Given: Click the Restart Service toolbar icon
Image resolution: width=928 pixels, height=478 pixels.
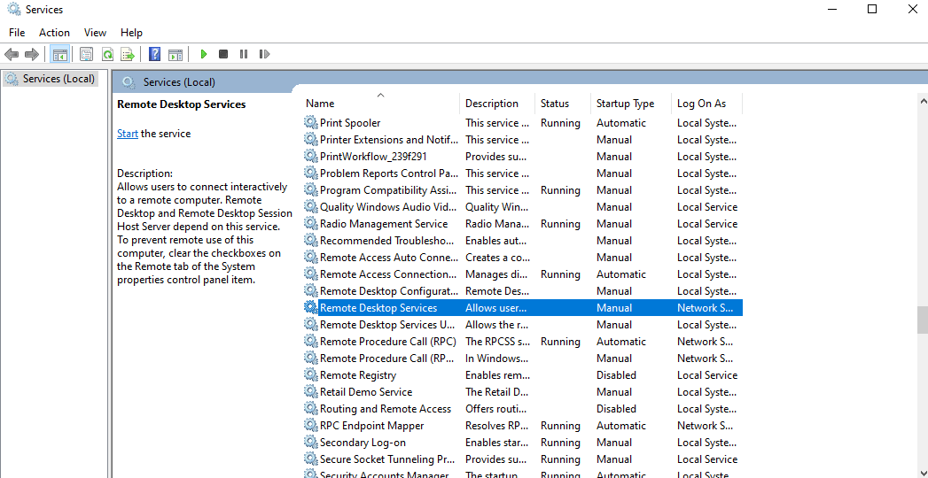Looking at the screenshot, I should (264, 55).
